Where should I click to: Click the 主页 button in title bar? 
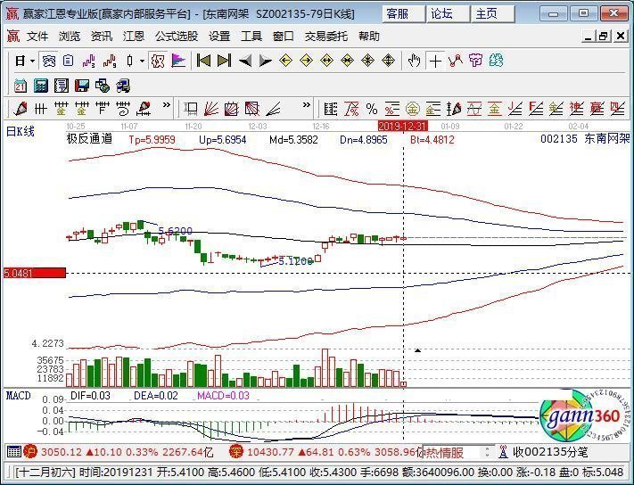pyautogui.click(x=491, y=14)
